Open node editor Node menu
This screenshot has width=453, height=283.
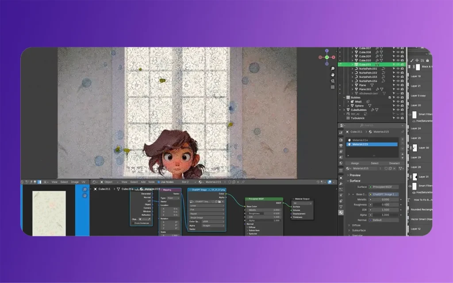(x=151, y=182)
